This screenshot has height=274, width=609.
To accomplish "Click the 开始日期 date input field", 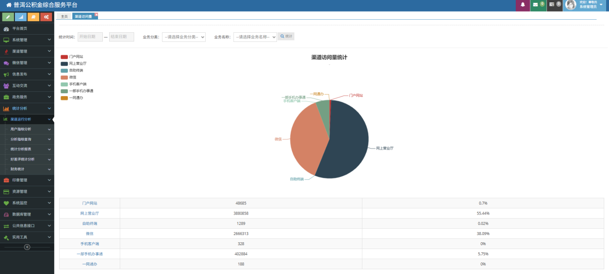I will click(90, 37).
